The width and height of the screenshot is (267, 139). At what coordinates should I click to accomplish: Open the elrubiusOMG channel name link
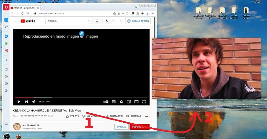(30, 125)
